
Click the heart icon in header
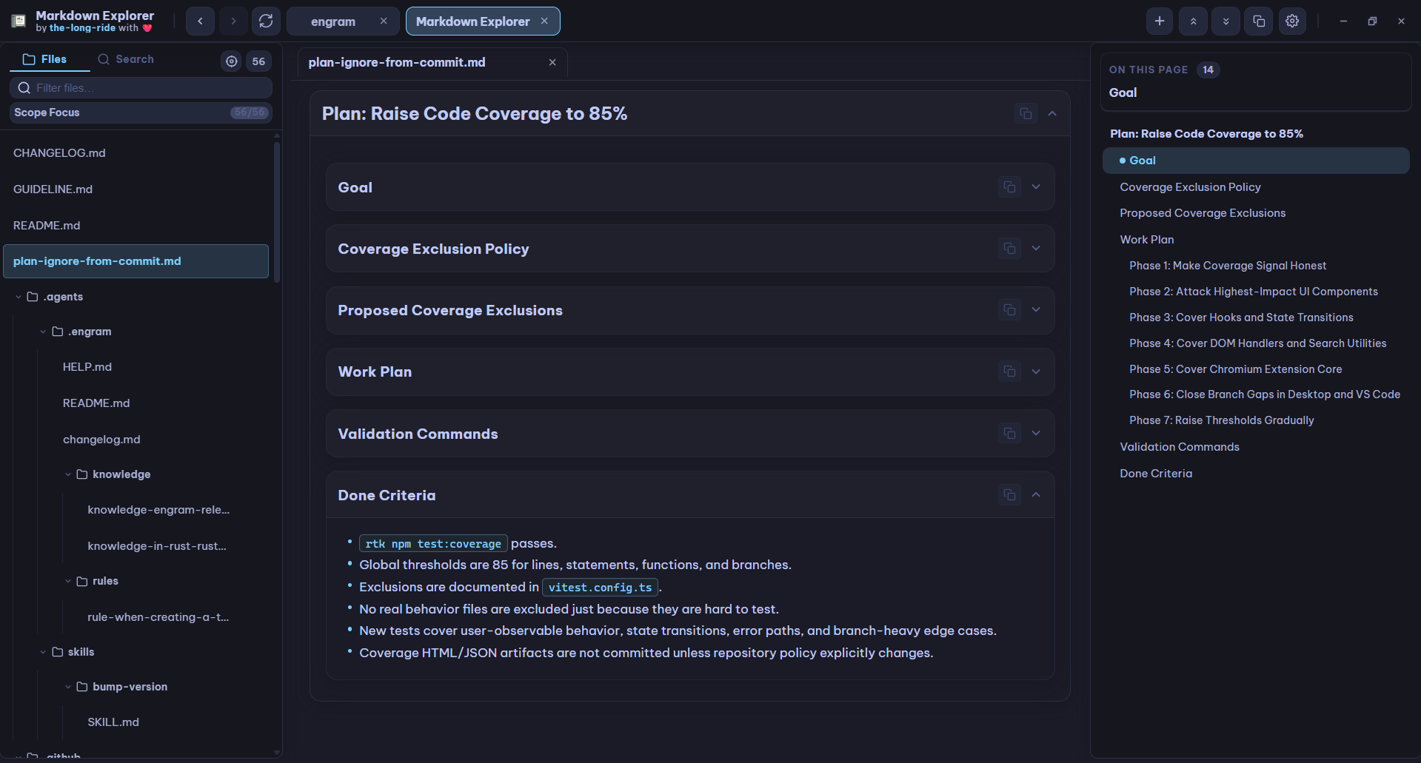tap(147, 28)
